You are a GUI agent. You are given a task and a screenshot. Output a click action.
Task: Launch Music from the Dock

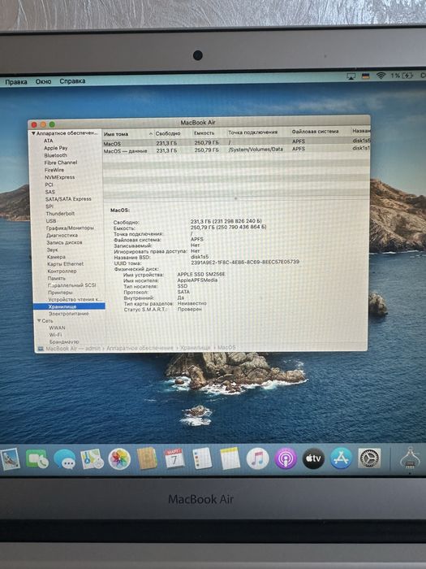[257, 458]
